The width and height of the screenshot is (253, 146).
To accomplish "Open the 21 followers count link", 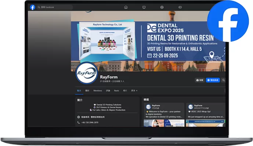I will click(105, 81).
